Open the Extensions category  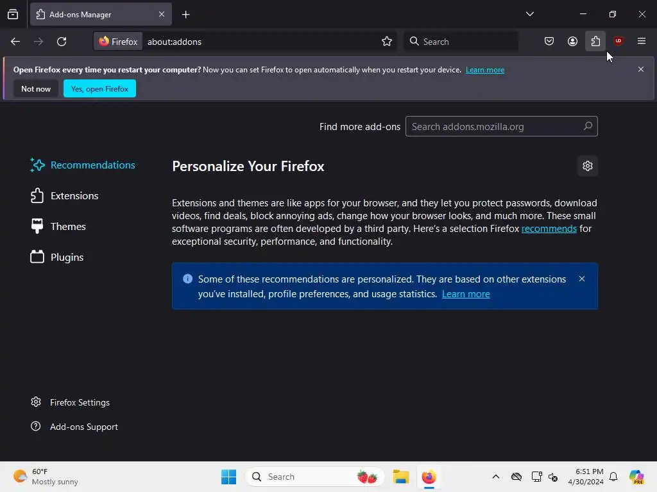(64, 196)
